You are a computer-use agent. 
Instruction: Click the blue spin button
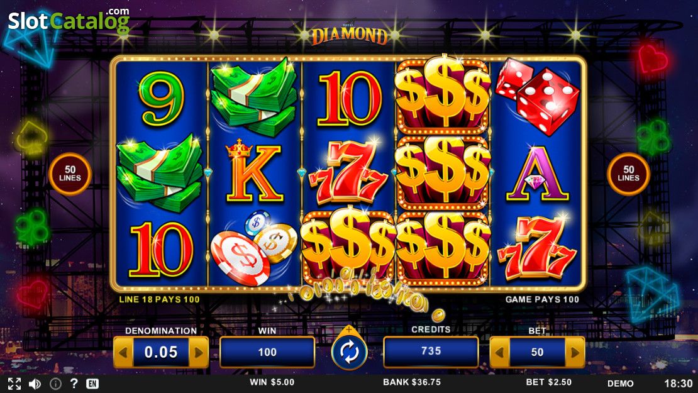pyautogui.click(x=349, y=351)
